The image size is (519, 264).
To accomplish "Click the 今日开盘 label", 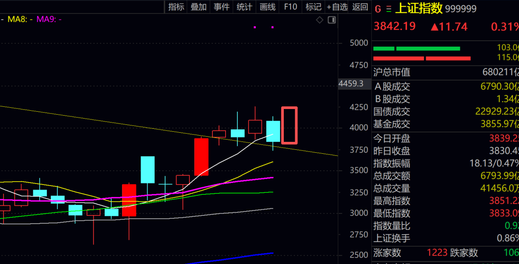I will (392, 139).
